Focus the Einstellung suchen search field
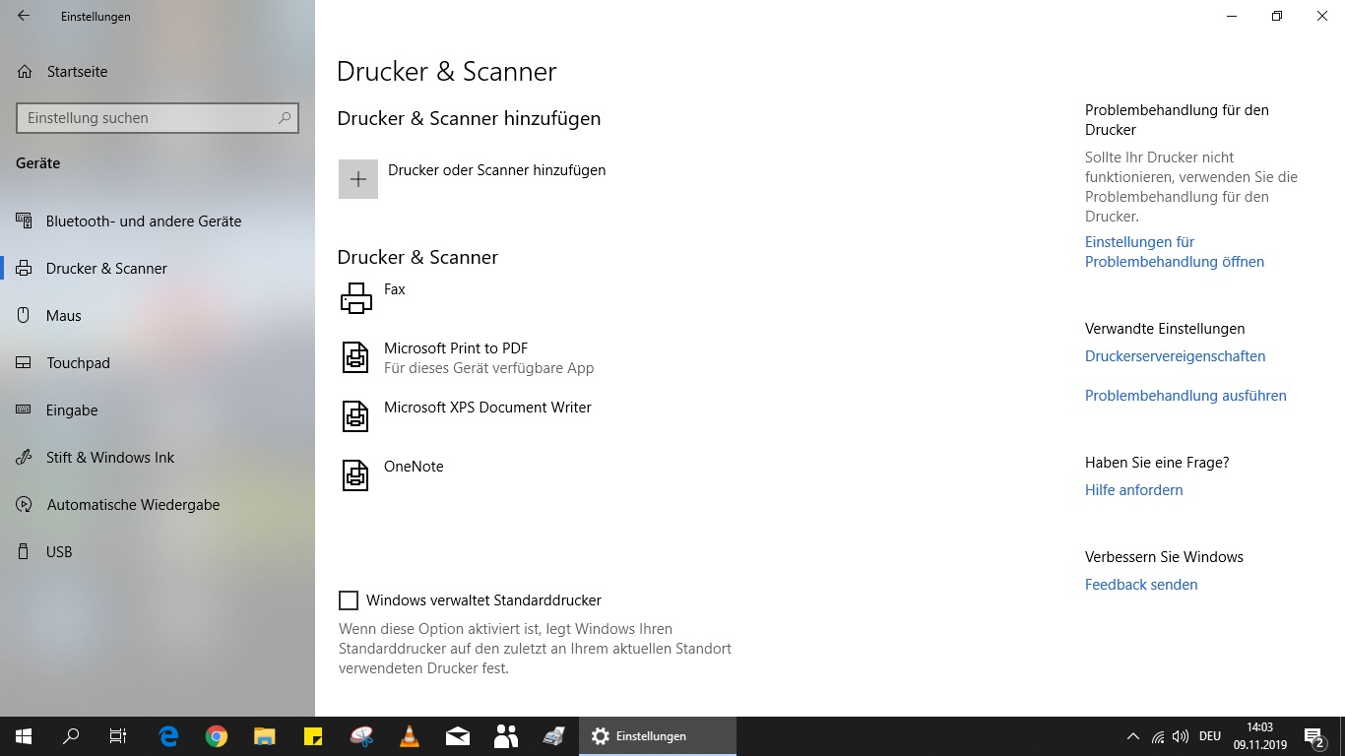 click(x=158, y=118)
